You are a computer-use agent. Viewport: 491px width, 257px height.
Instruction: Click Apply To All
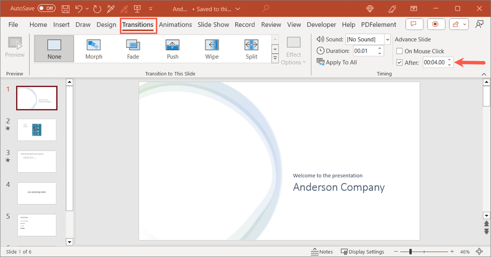pyautogui.click(x=337, y=62)
